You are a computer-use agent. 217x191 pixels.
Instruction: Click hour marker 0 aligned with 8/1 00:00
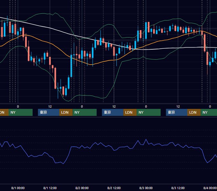tap(18, 107)
